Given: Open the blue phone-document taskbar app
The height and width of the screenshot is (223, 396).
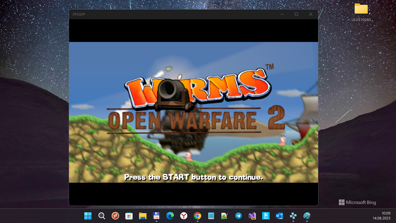Looking at the screenshot, I should (x=266, y=216).
